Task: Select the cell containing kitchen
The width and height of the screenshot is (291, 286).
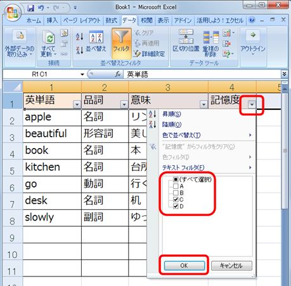Action: (x=52, y=168)
